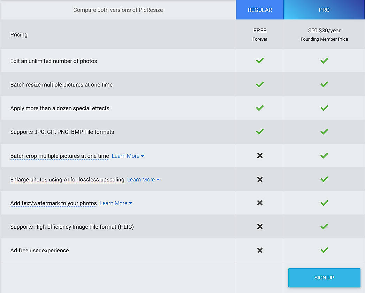This screenshot has height=293, width=365.
Task: Click Regular checkmark for special effects row
Action: point(260,108)
